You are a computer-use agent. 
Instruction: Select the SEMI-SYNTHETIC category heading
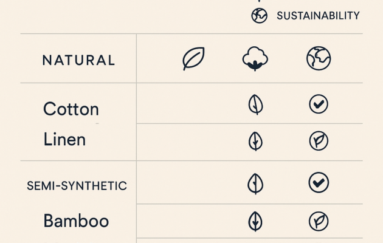(x=77, y=186)
